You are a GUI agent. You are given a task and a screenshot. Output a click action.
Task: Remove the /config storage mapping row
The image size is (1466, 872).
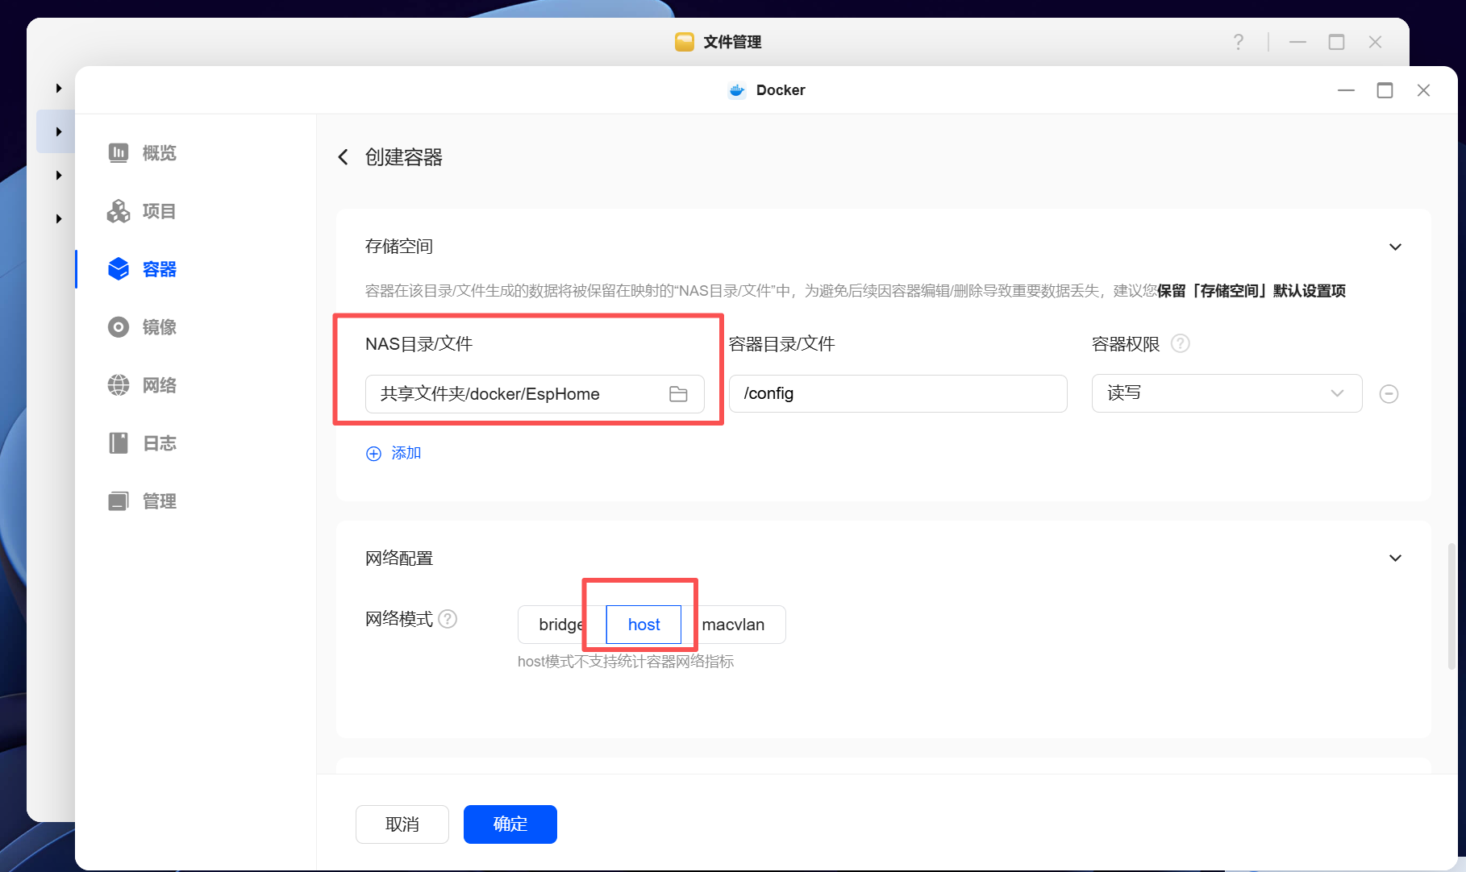[1389, 394]
